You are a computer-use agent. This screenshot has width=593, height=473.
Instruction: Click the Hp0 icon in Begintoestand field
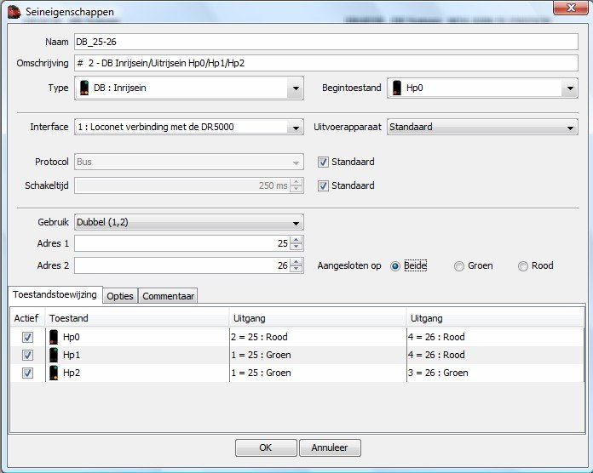396,88
